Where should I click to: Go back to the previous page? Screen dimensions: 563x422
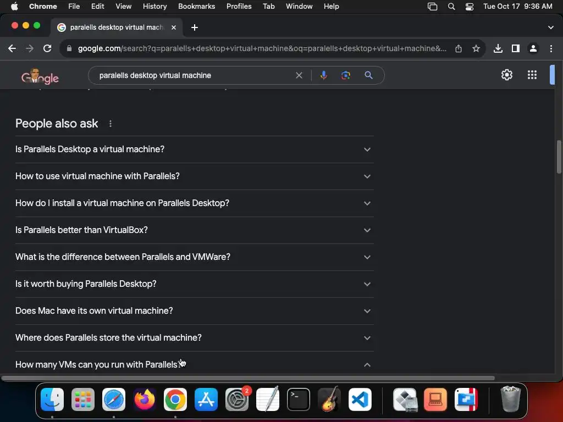12,48
